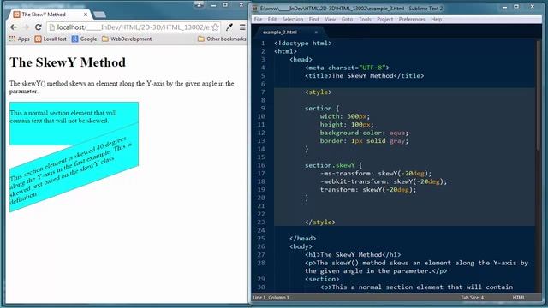The width and height of the screenshot is (548, 308).
Task: Click the Chrome address bar URL
Action: pos(133,27)
